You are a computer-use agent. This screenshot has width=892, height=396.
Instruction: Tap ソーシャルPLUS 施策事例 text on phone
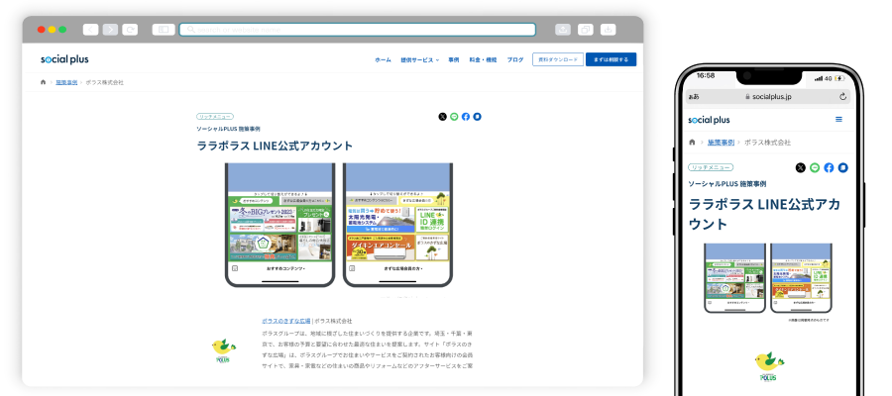coord(727,184)
